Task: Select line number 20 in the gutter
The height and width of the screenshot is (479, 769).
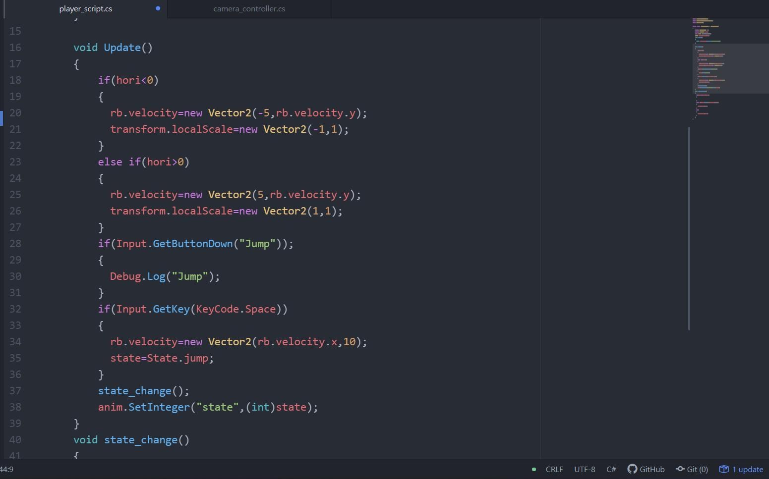Action: 15,112
